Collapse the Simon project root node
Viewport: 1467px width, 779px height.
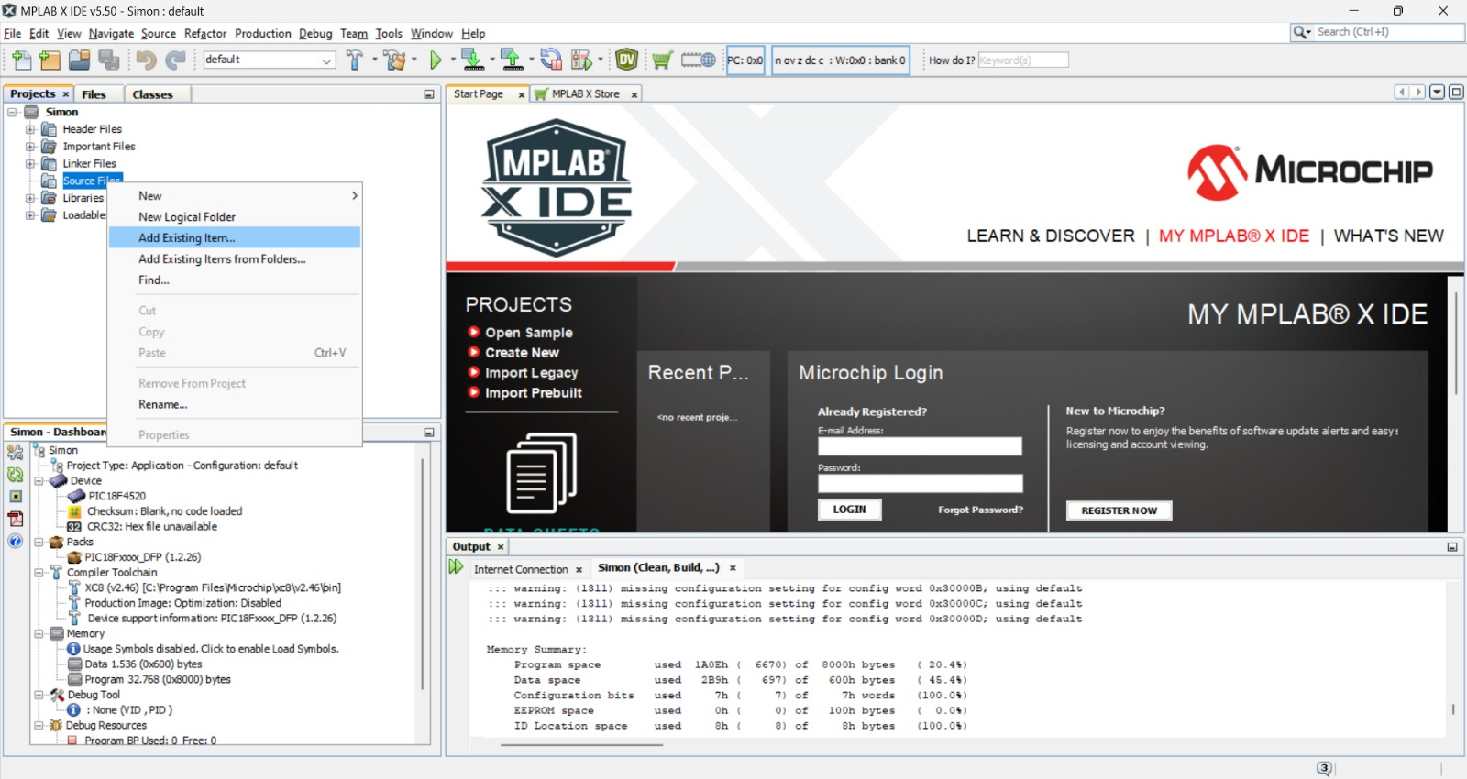(13, 112)
